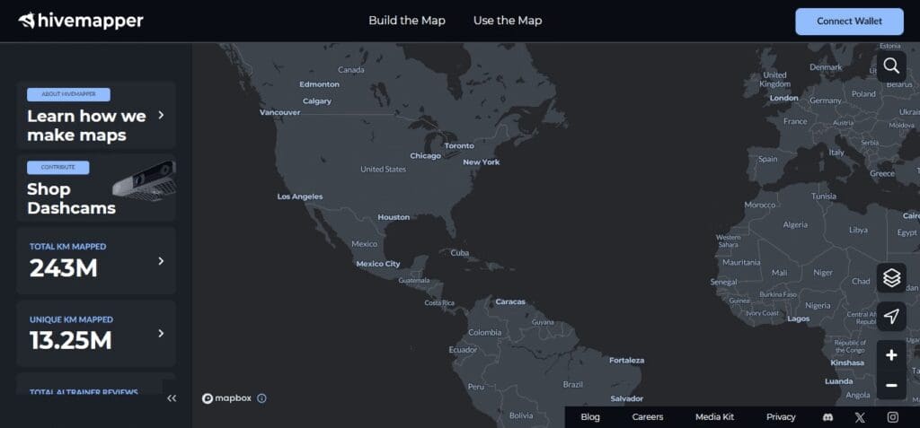The height and width of the screenshot is (428, 920).
Task: Open the Instagram icon in footer
Action: tap(892, 417)
